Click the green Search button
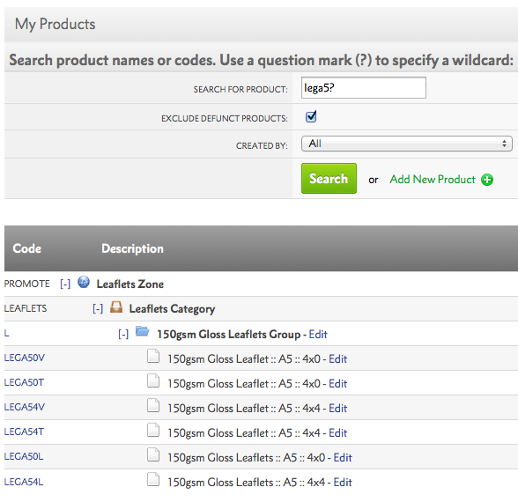This screenshot has width=518, height=502. tap(329, 178)
